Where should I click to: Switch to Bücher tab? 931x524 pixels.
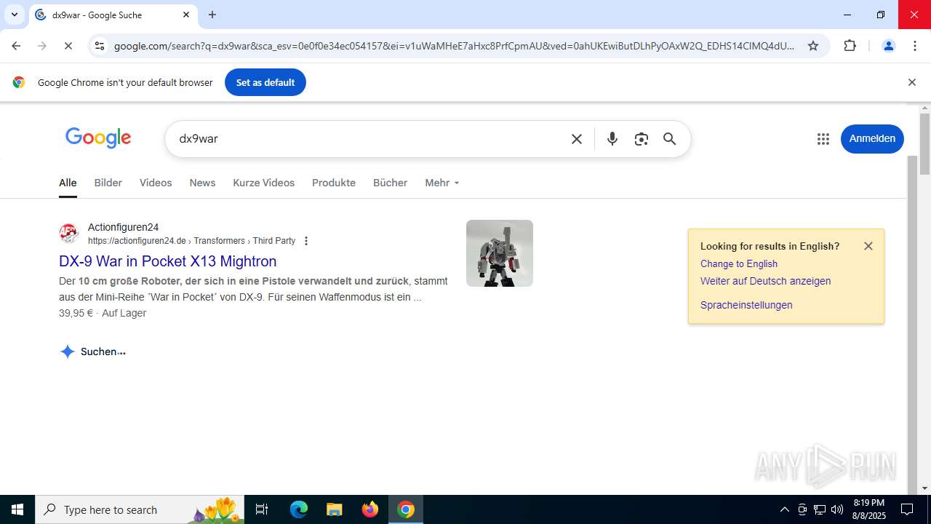(x=391, y=183)
